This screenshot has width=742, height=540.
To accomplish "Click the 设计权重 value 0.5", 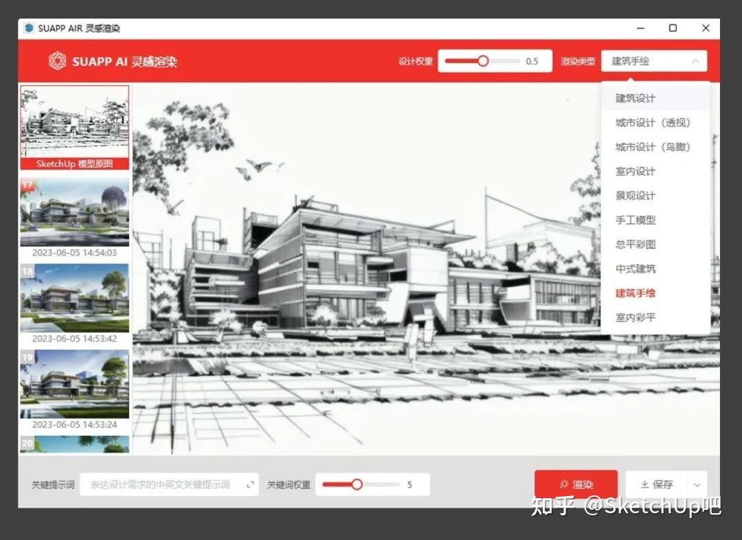I will 532,61.
